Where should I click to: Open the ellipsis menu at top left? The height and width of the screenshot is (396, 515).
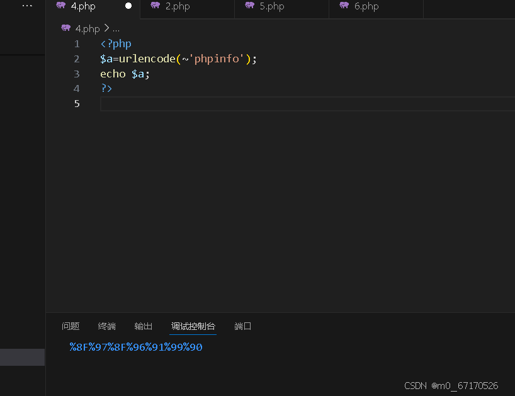[x=26, y=6]
